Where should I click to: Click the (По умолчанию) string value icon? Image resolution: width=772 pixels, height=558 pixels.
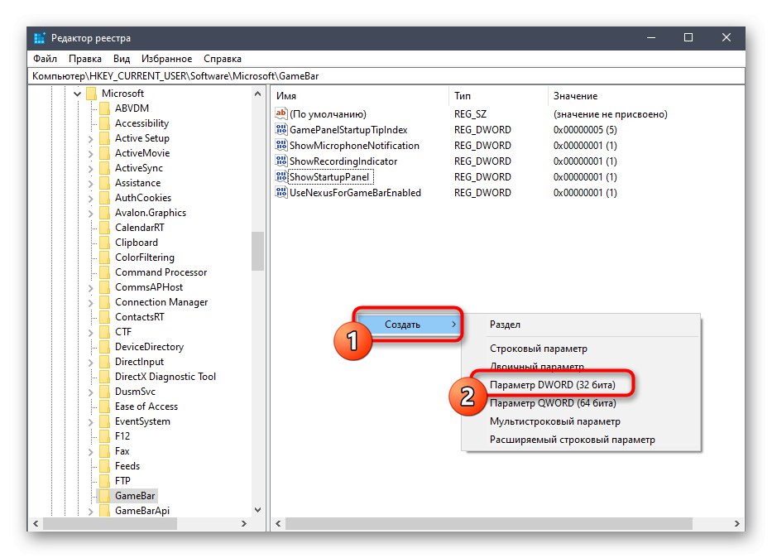pyautogui.click(x=281, y=113)
